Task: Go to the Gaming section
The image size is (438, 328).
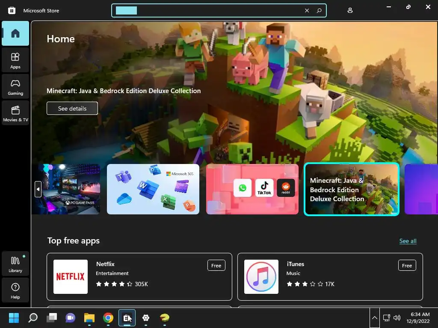Action: pyautogui.click(x=15, y=87)
